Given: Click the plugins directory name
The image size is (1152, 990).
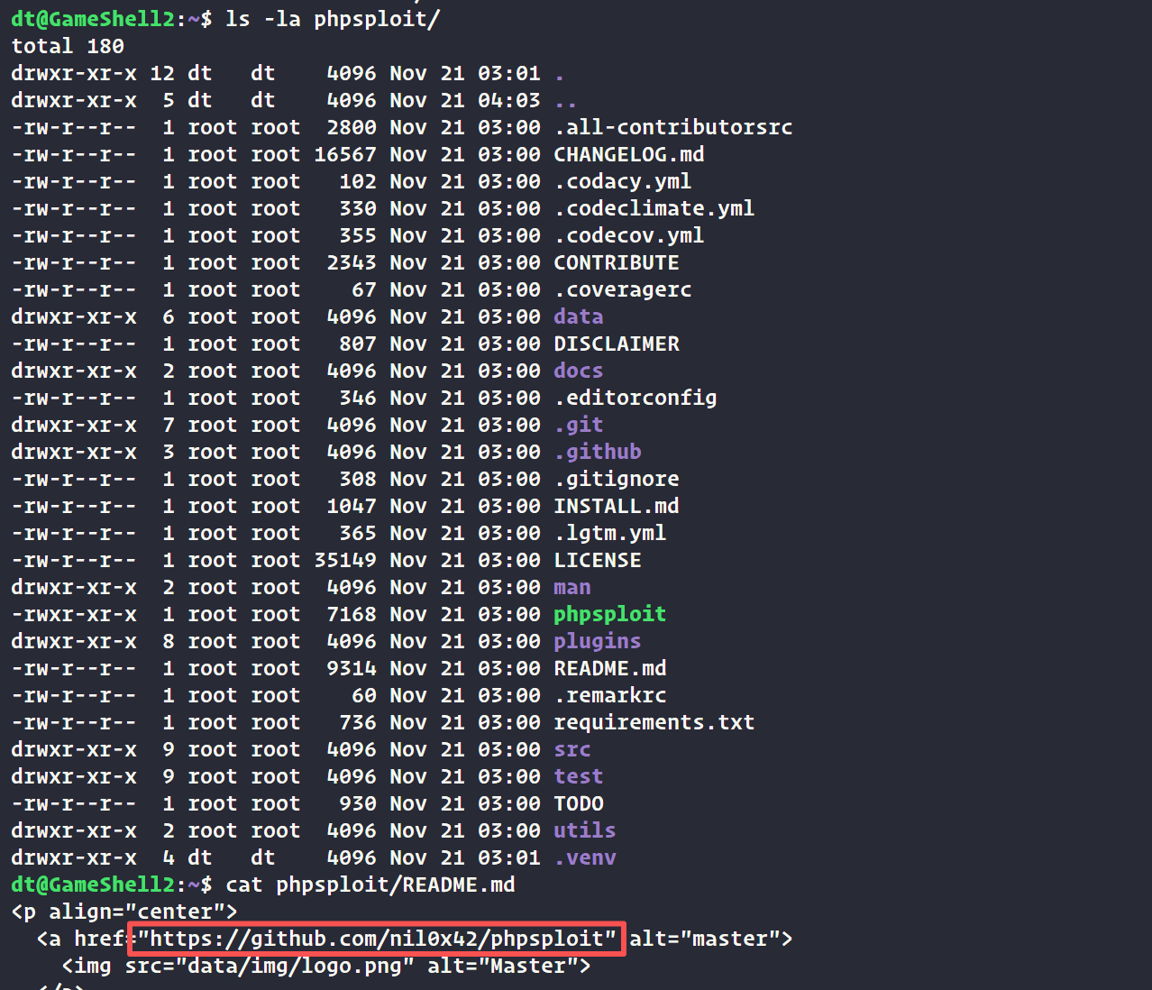Looking at the screenshot, I should point(597,642).
